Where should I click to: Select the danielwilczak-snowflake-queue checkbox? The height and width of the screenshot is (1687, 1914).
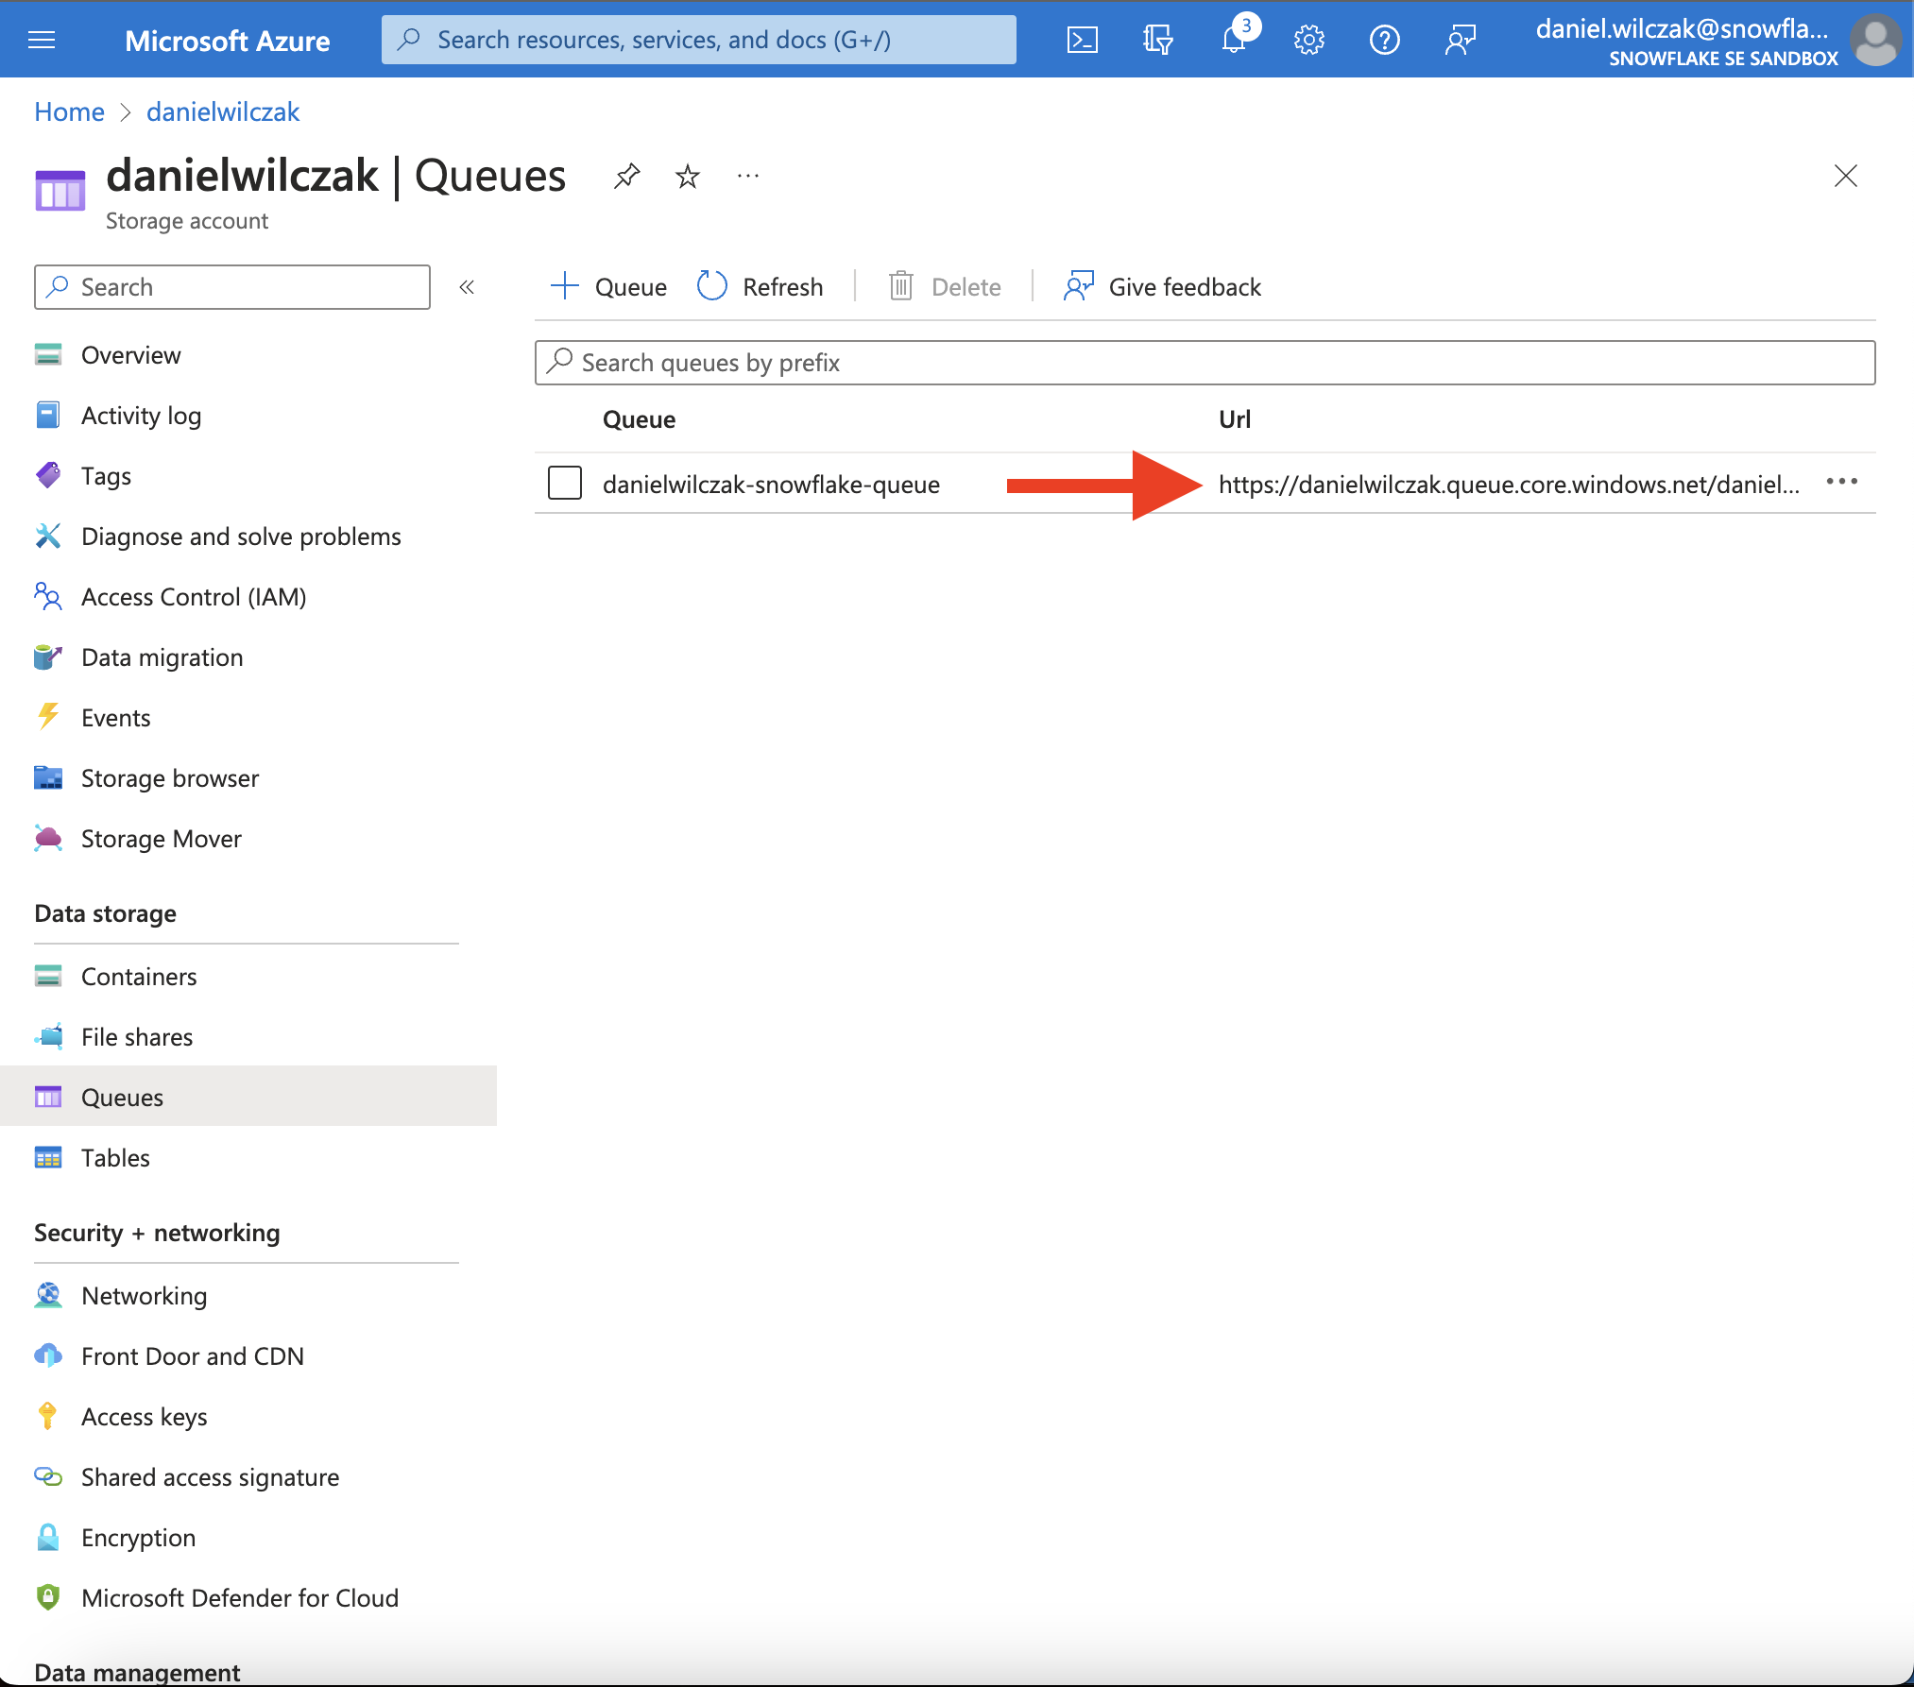[x=565, y=483]
